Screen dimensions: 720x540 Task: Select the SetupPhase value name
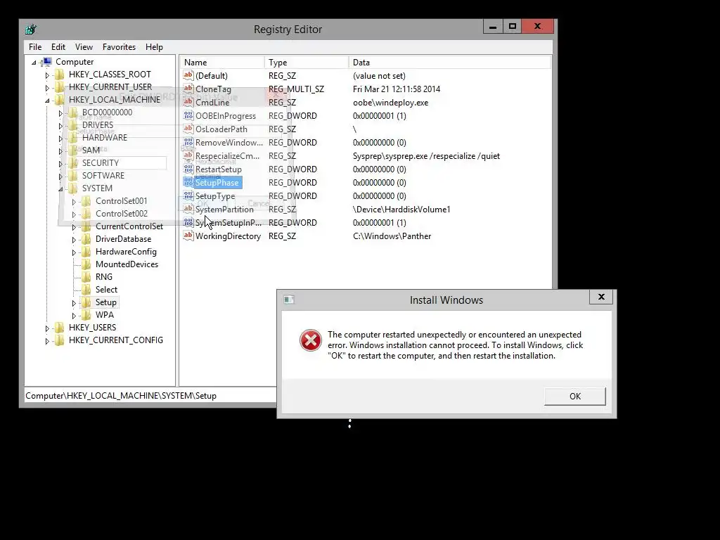click(x=217, y=182)
